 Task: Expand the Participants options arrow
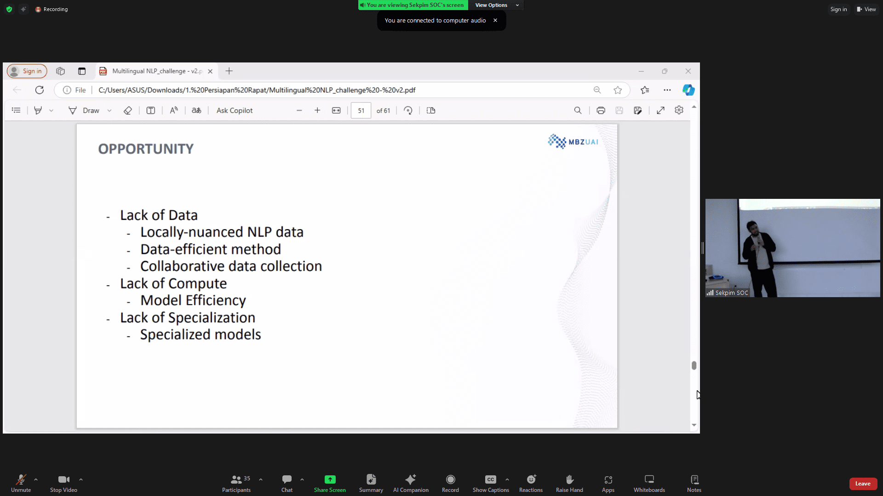coord(261,479)
